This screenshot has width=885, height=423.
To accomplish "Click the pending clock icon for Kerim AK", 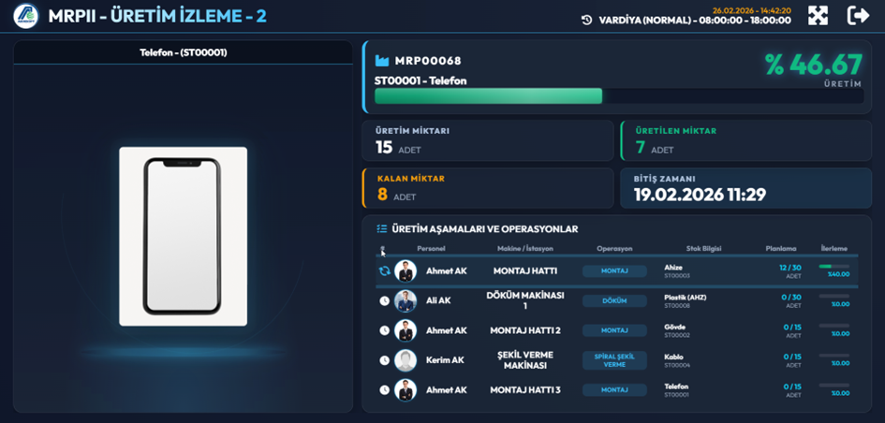I will [x=384, y=360].
